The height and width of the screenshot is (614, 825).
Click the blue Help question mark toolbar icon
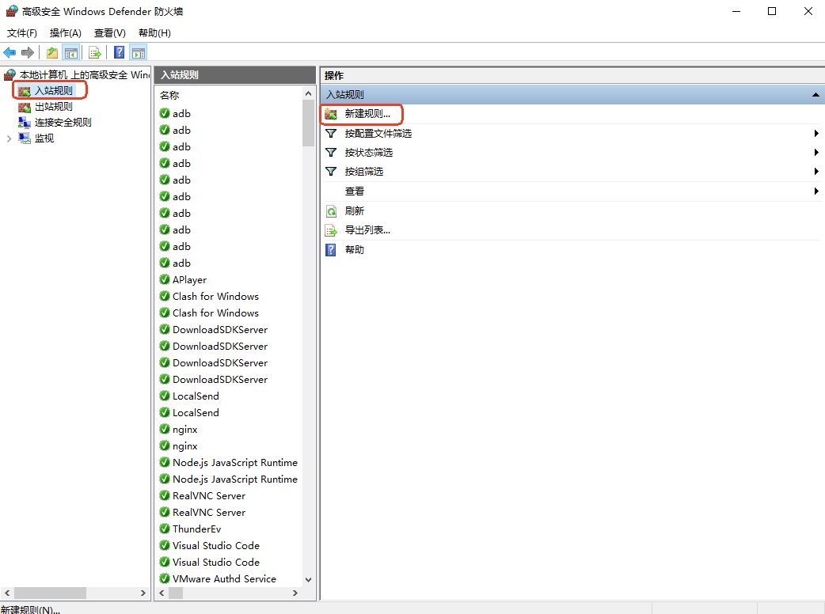pyautogui.click(x=119, y=53)
